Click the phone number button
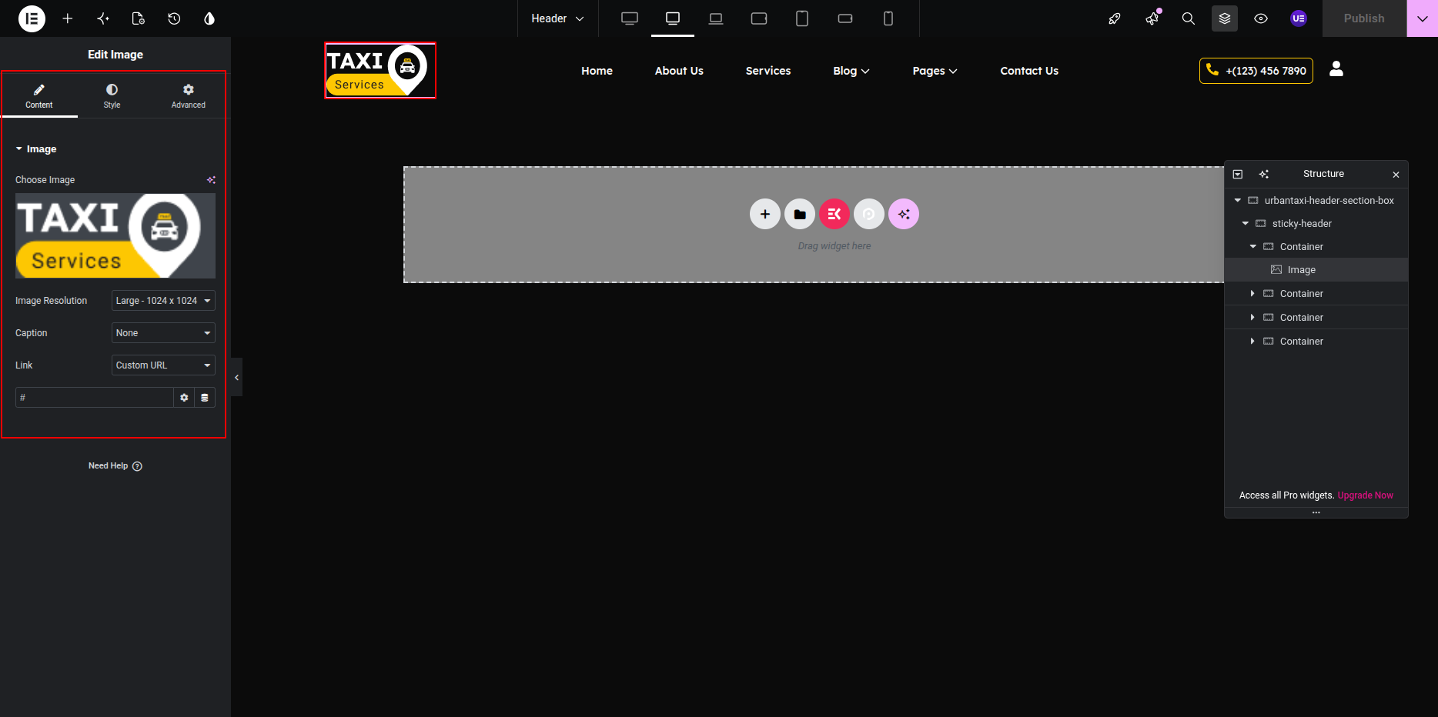 click(1256, 71)
